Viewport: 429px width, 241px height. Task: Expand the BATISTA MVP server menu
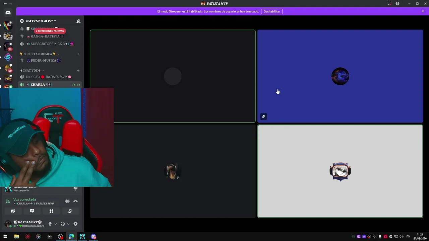point(41,21)
